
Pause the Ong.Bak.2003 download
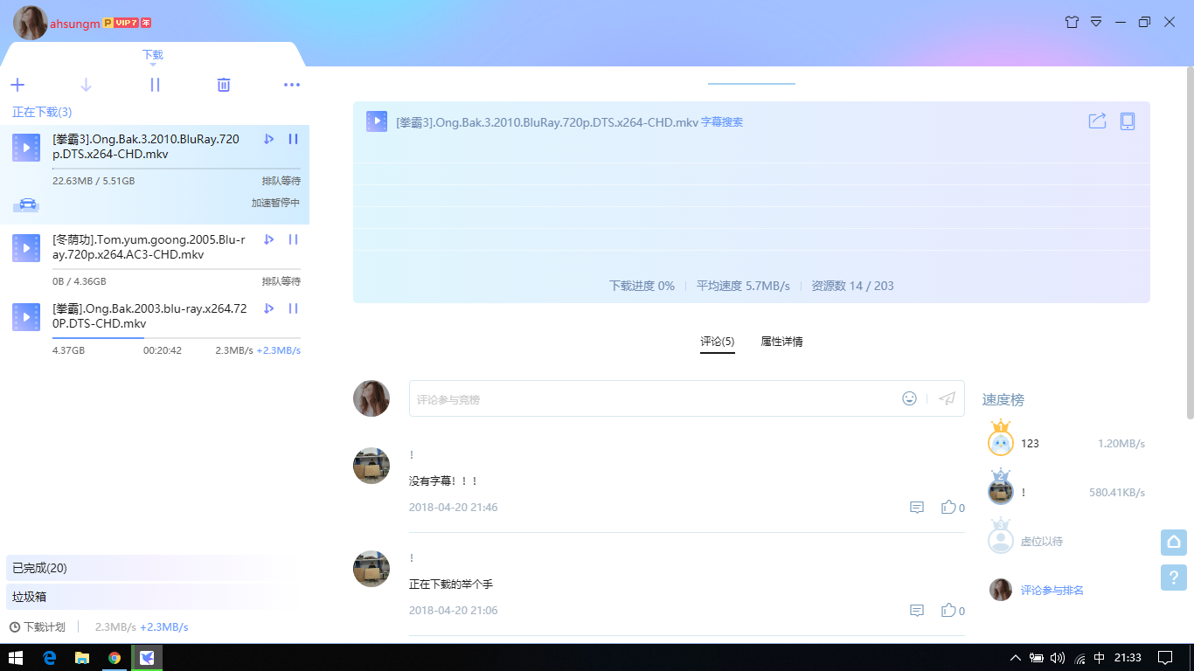(293, 308)
